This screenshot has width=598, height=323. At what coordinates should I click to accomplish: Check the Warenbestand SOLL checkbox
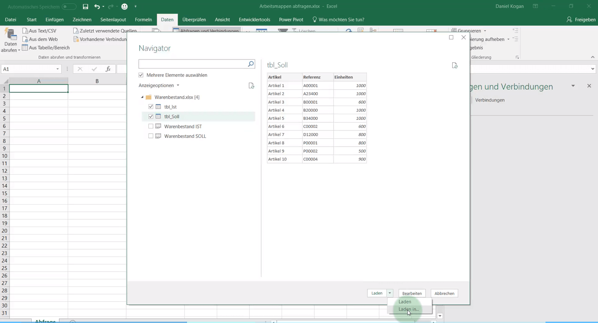(151, 136)
